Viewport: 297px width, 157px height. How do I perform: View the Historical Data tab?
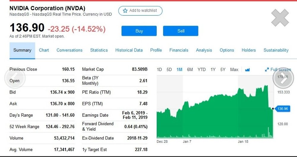coord(129,50)
